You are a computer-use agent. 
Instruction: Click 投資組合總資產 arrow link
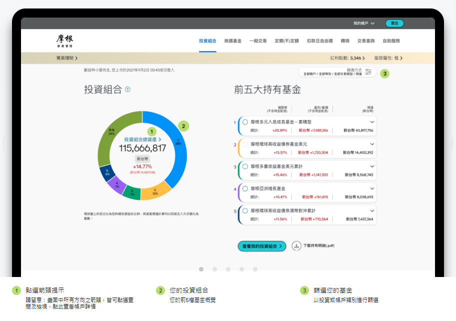pos(142,139)
